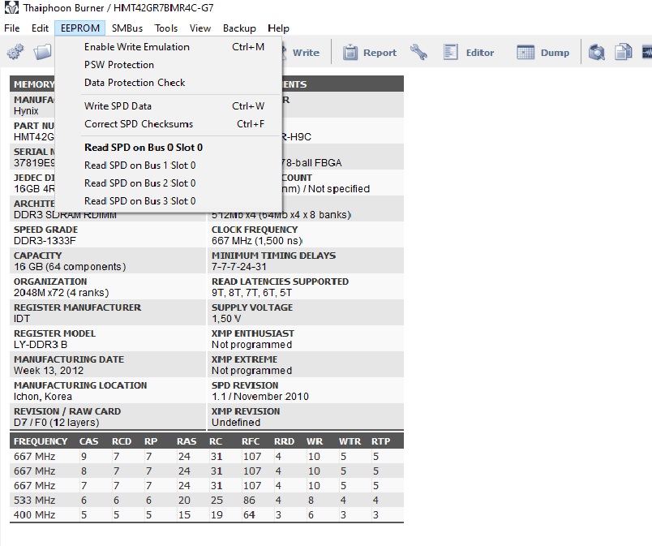652x546 pixels.
Task: Click the Thaiphoon Burner title bar logo
Action: [11, 7]
